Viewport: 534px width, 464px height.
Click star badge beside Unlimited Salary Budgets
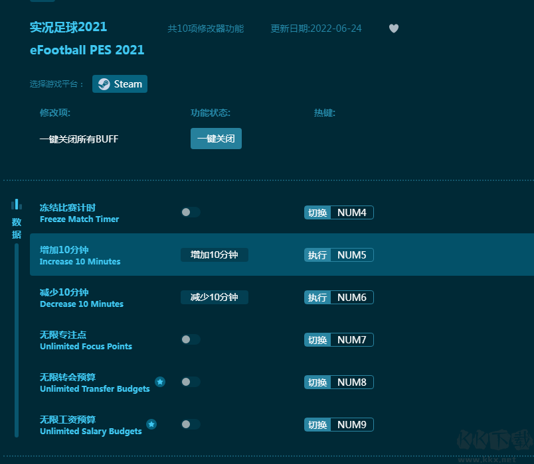tap(151, 424)
